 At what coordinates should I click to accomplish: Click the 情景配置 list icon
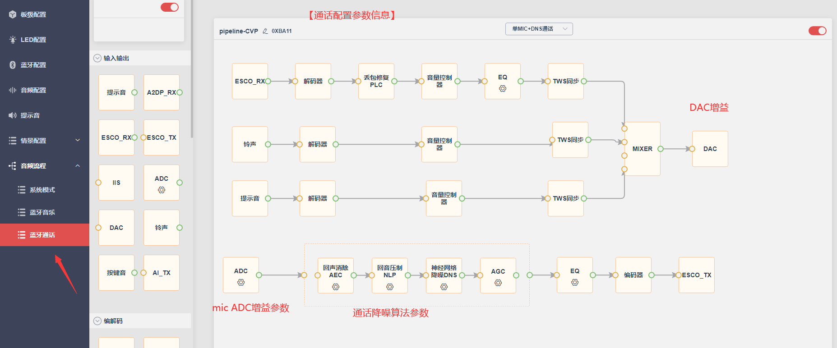pos(13,141)
